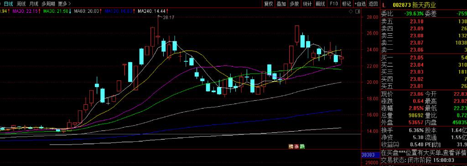The width and height of the screenshot is (467, 166).
Task: Click the 委比 -39.63% value
Action: pos(414,13)
